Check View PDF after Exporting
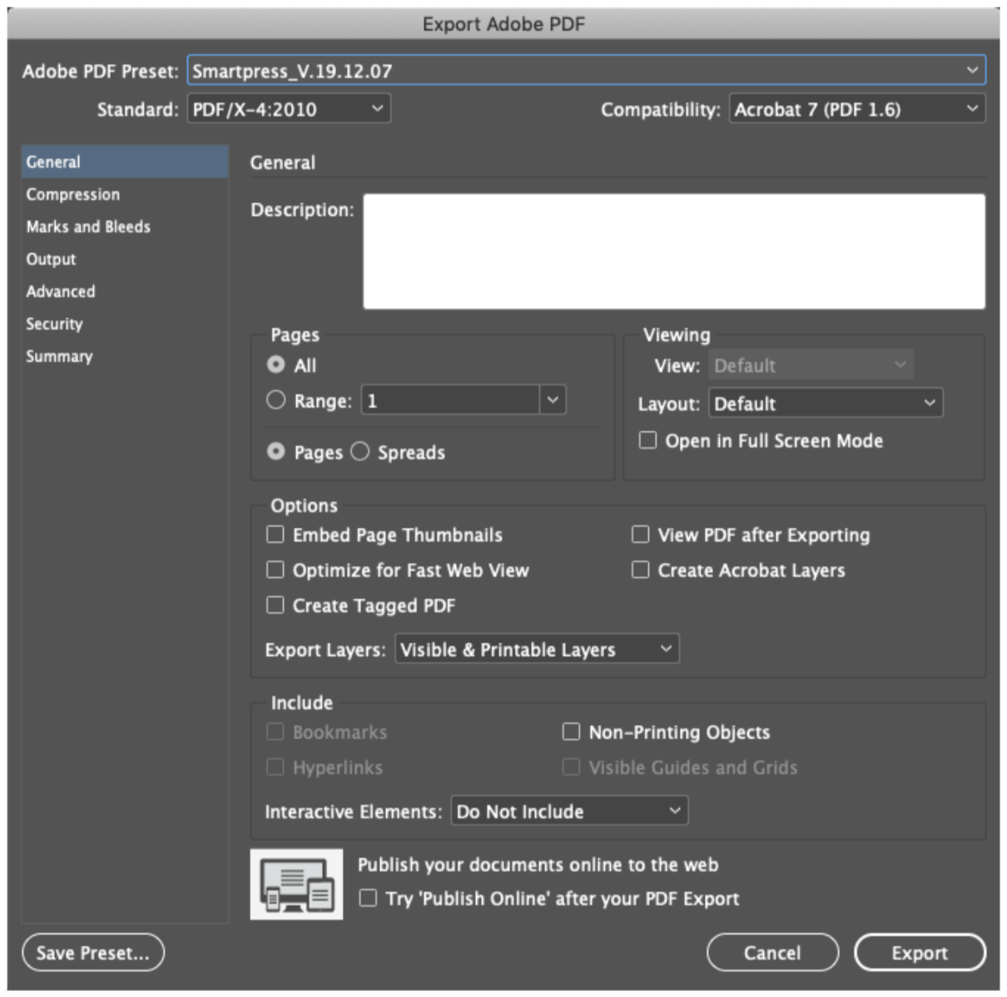 point(640,534)
